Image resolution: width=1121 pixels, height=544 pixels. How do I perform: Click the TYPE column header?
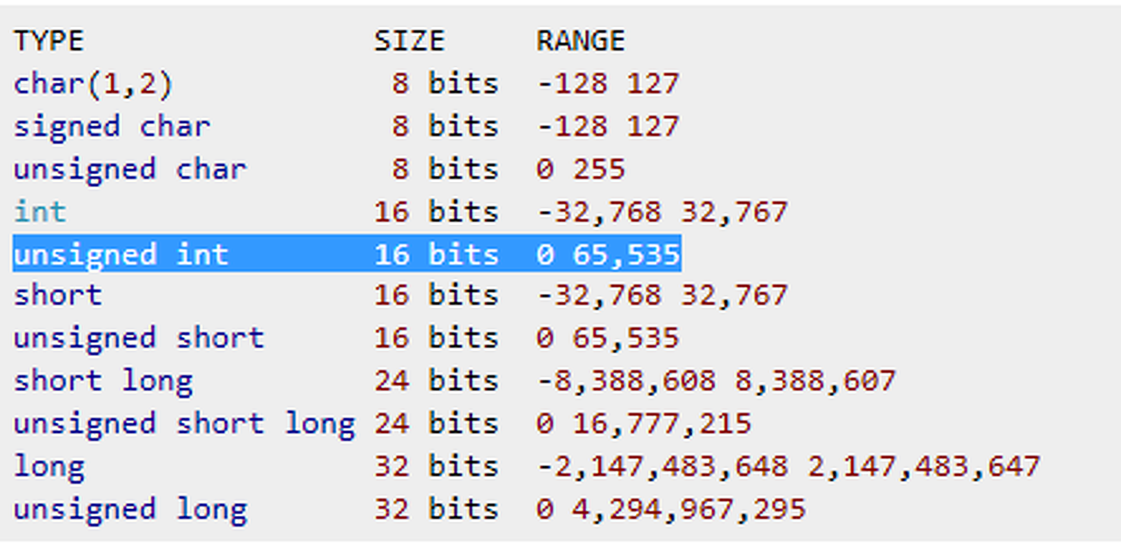point(48,41)
